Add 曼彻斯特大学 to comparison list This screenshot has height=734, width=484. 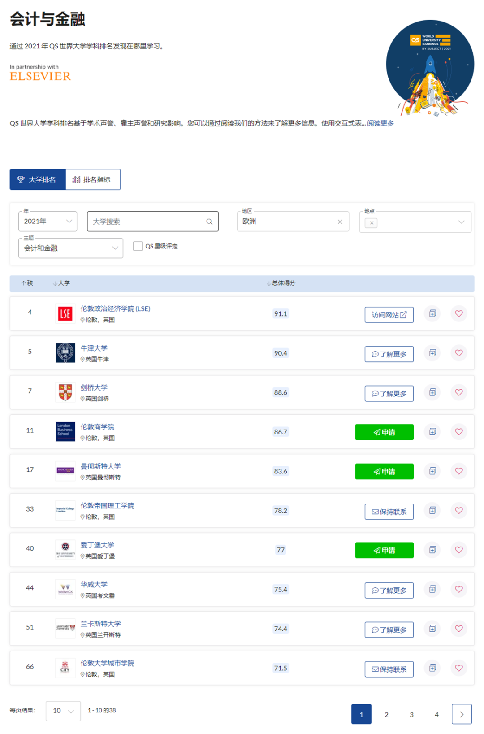[432, 471]
